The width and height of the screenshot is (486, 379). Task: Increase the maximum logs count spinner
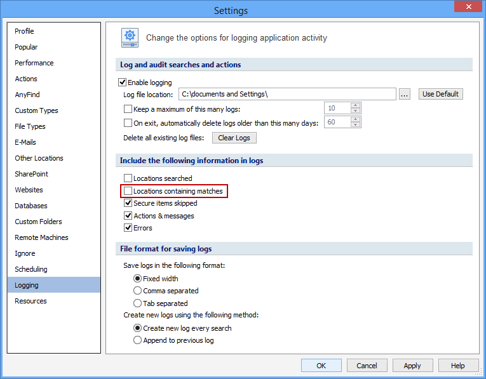[x=355, y=105]
